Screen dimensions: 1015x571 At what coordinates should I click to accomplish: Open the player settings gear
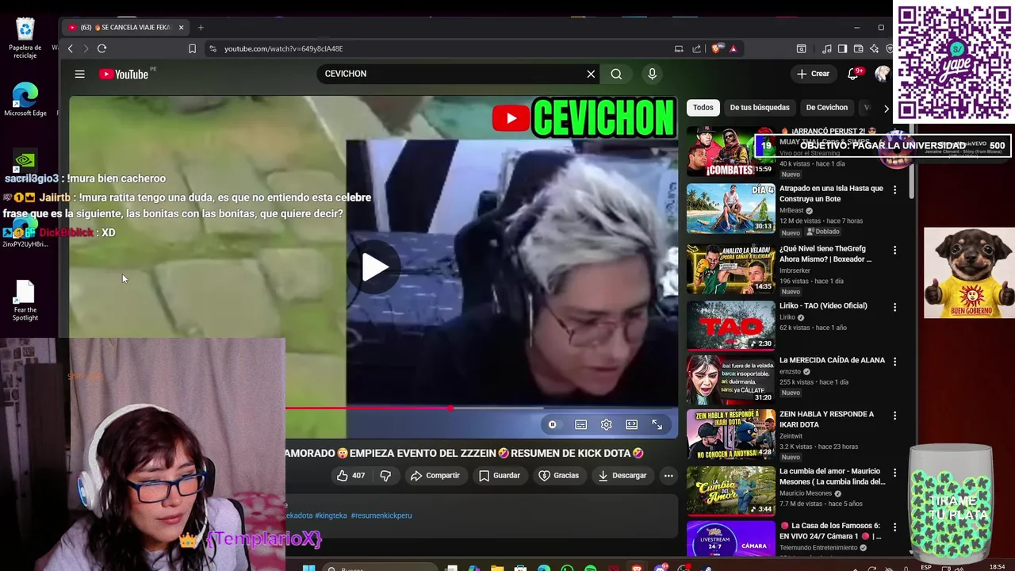[606, 424]
